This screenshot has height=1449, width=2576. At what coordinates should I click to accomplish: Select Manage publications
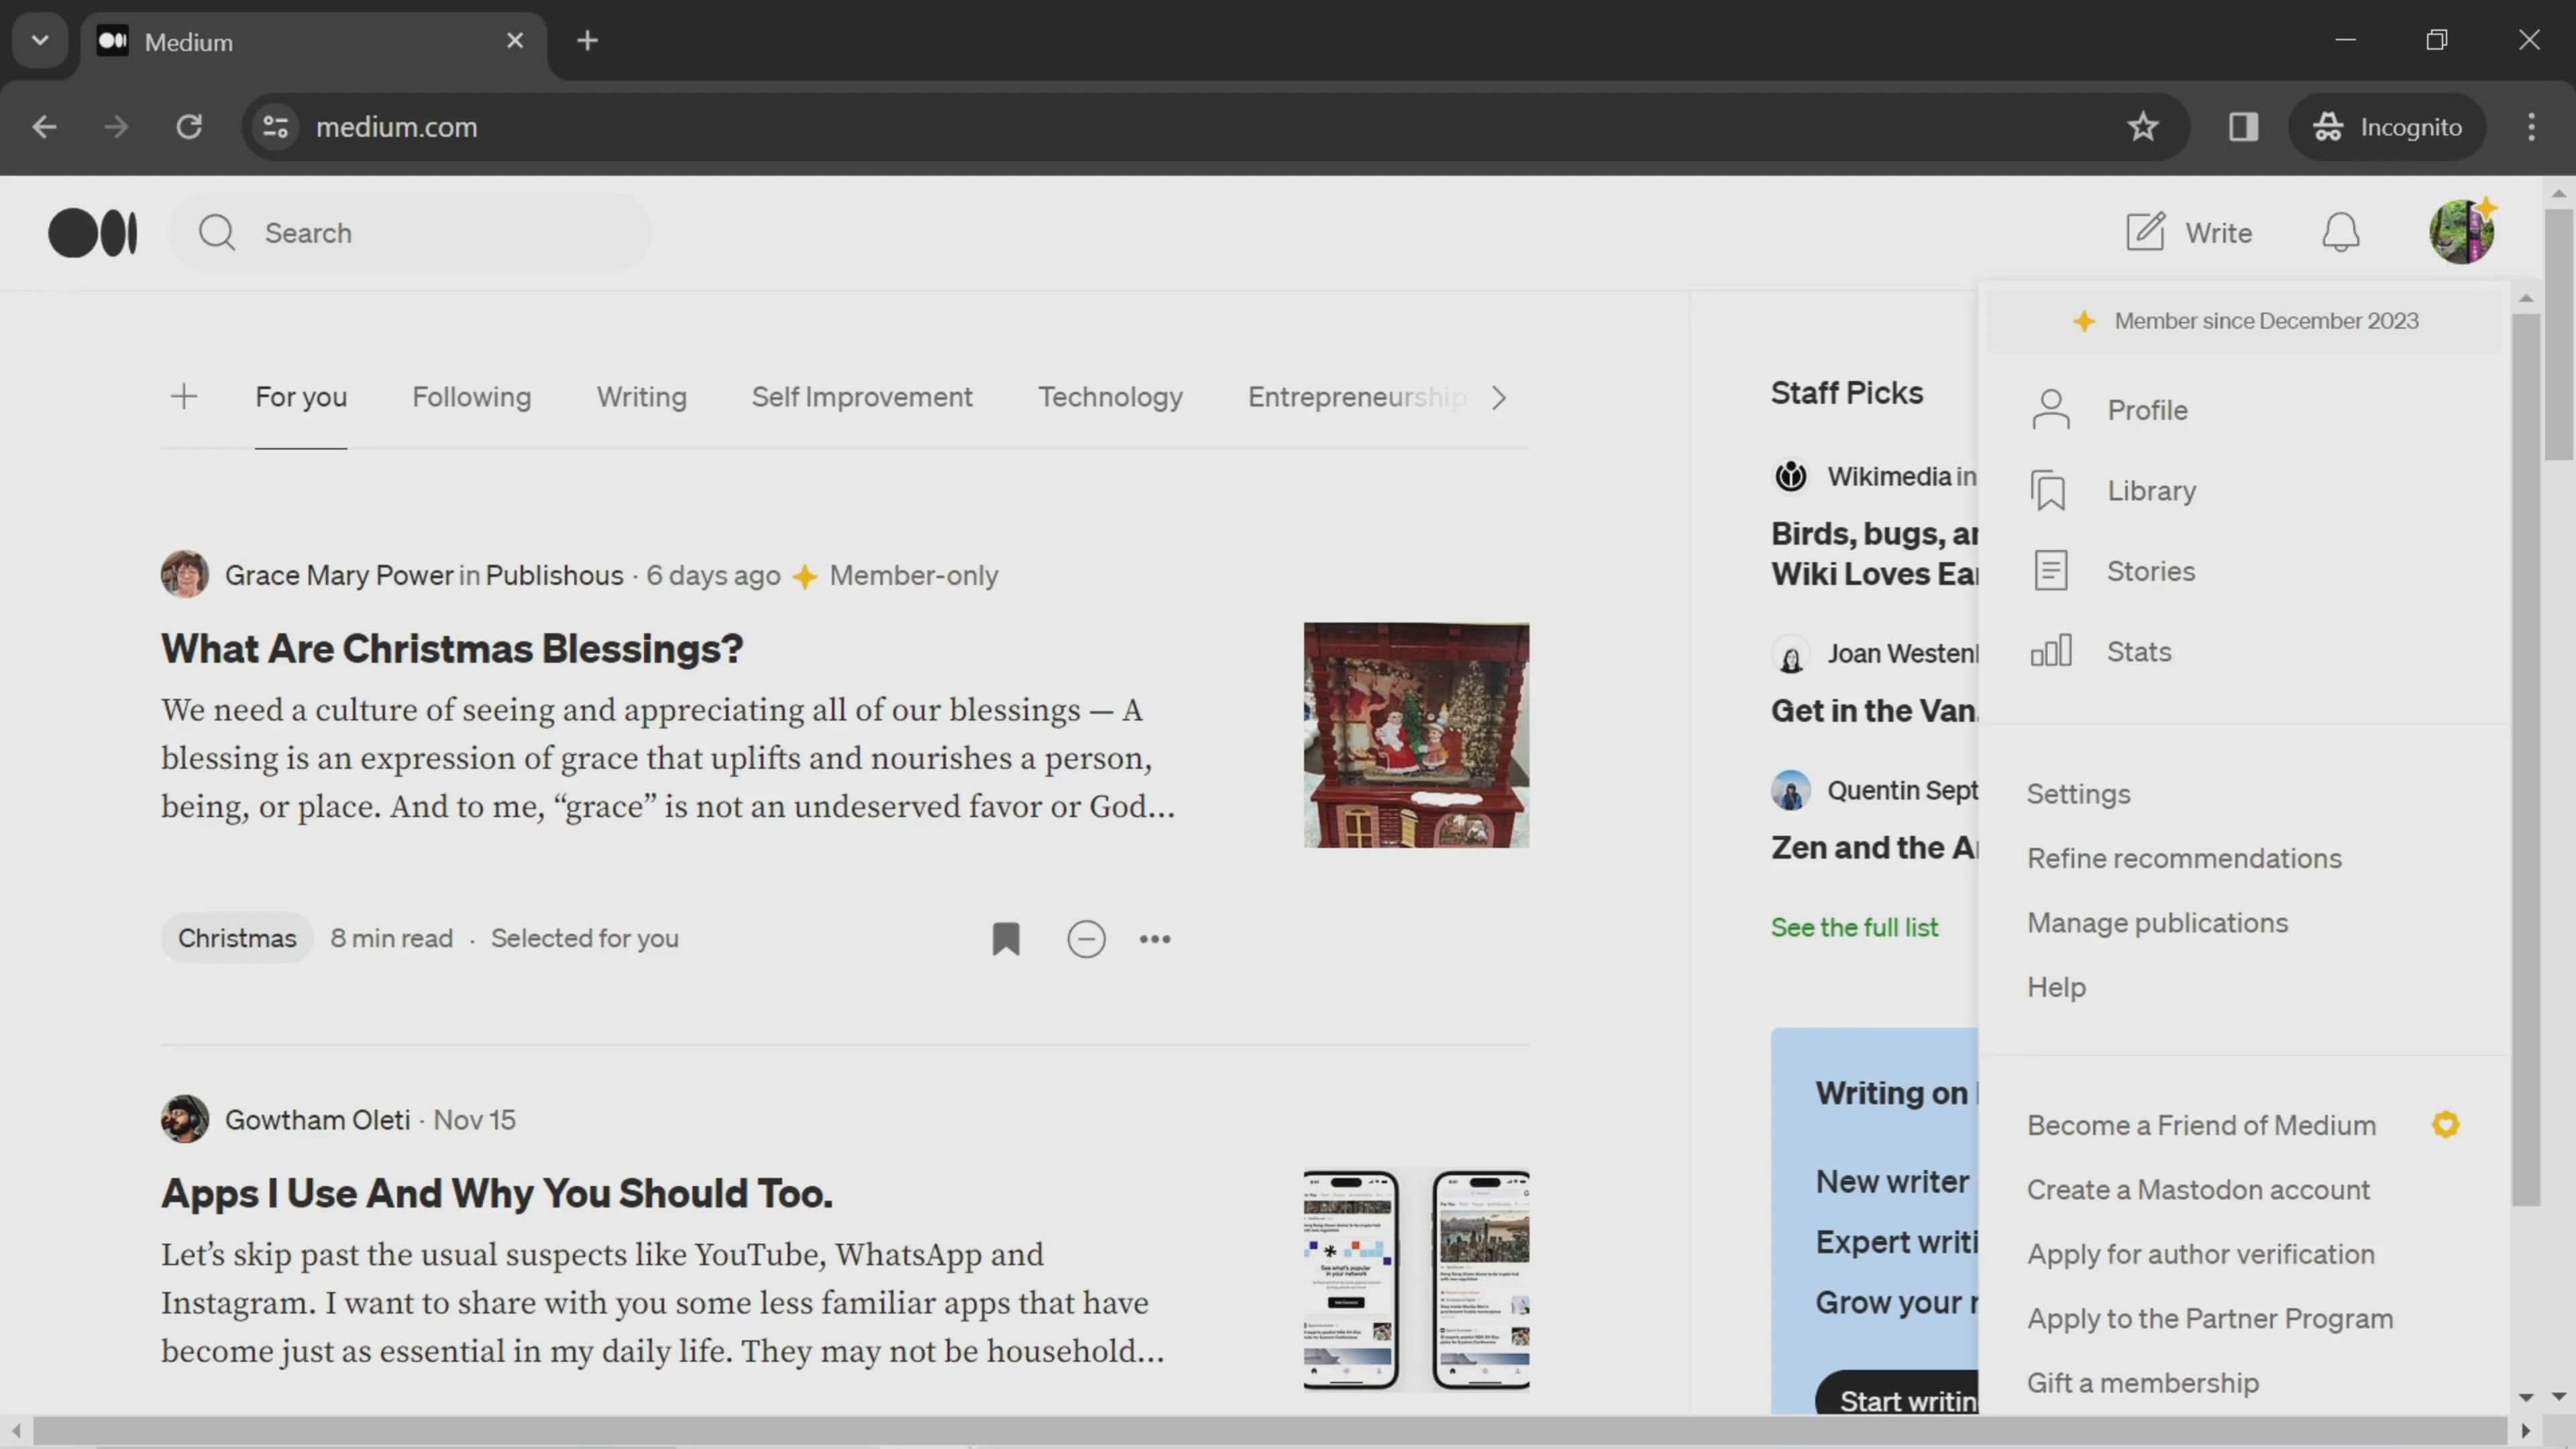click(x=2158, y=923)
